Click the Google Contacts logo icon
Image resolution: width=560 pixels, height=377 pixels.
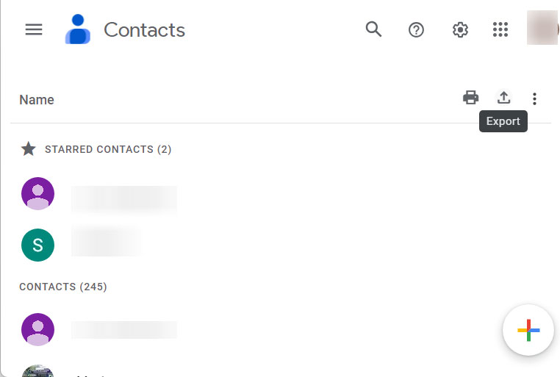pyautogui.click(x=78, y=30)
